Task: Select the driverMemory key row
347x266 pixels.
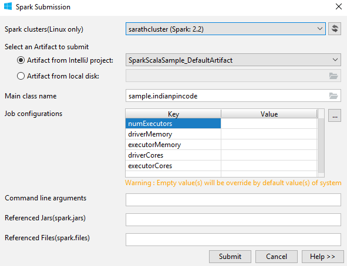Action: [x=173, y=134]
